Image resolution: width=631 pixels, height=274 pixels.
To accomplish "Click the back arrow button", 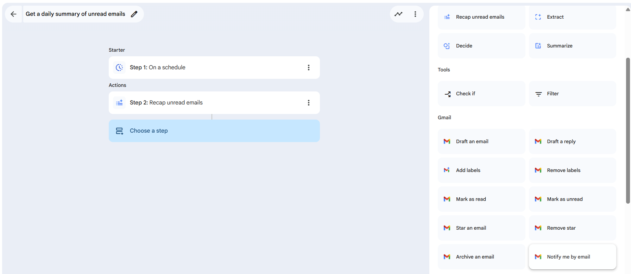I will tap(13, 14).
